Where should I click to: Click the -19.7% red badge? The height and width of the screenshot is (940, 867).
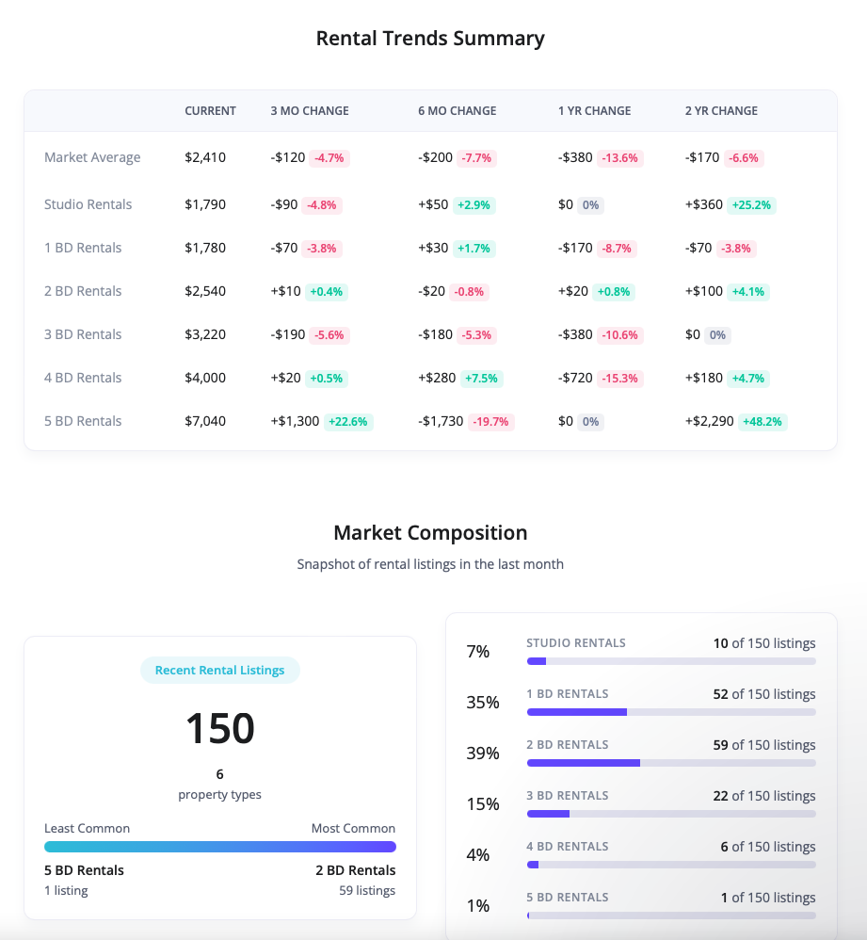point(491,422)
